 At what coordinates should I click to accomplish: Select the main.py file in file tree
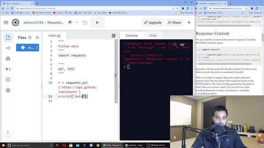click(27, 48)
